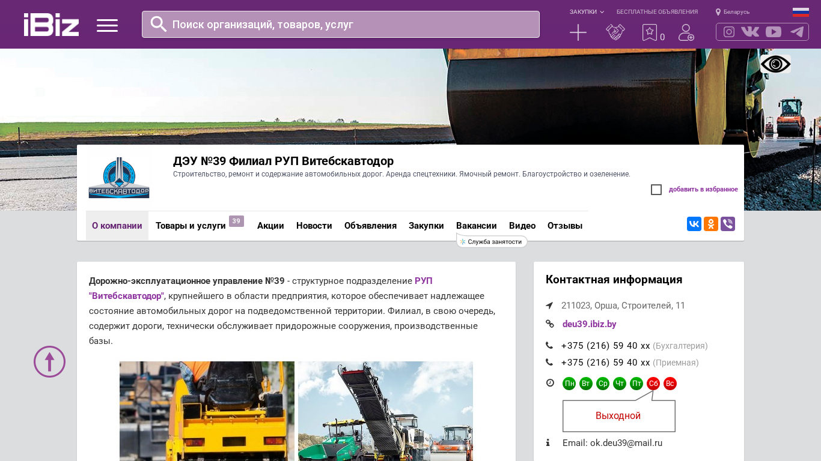Click the plus add icon
This screenshot has width=821, height=461.
[578, 32]
